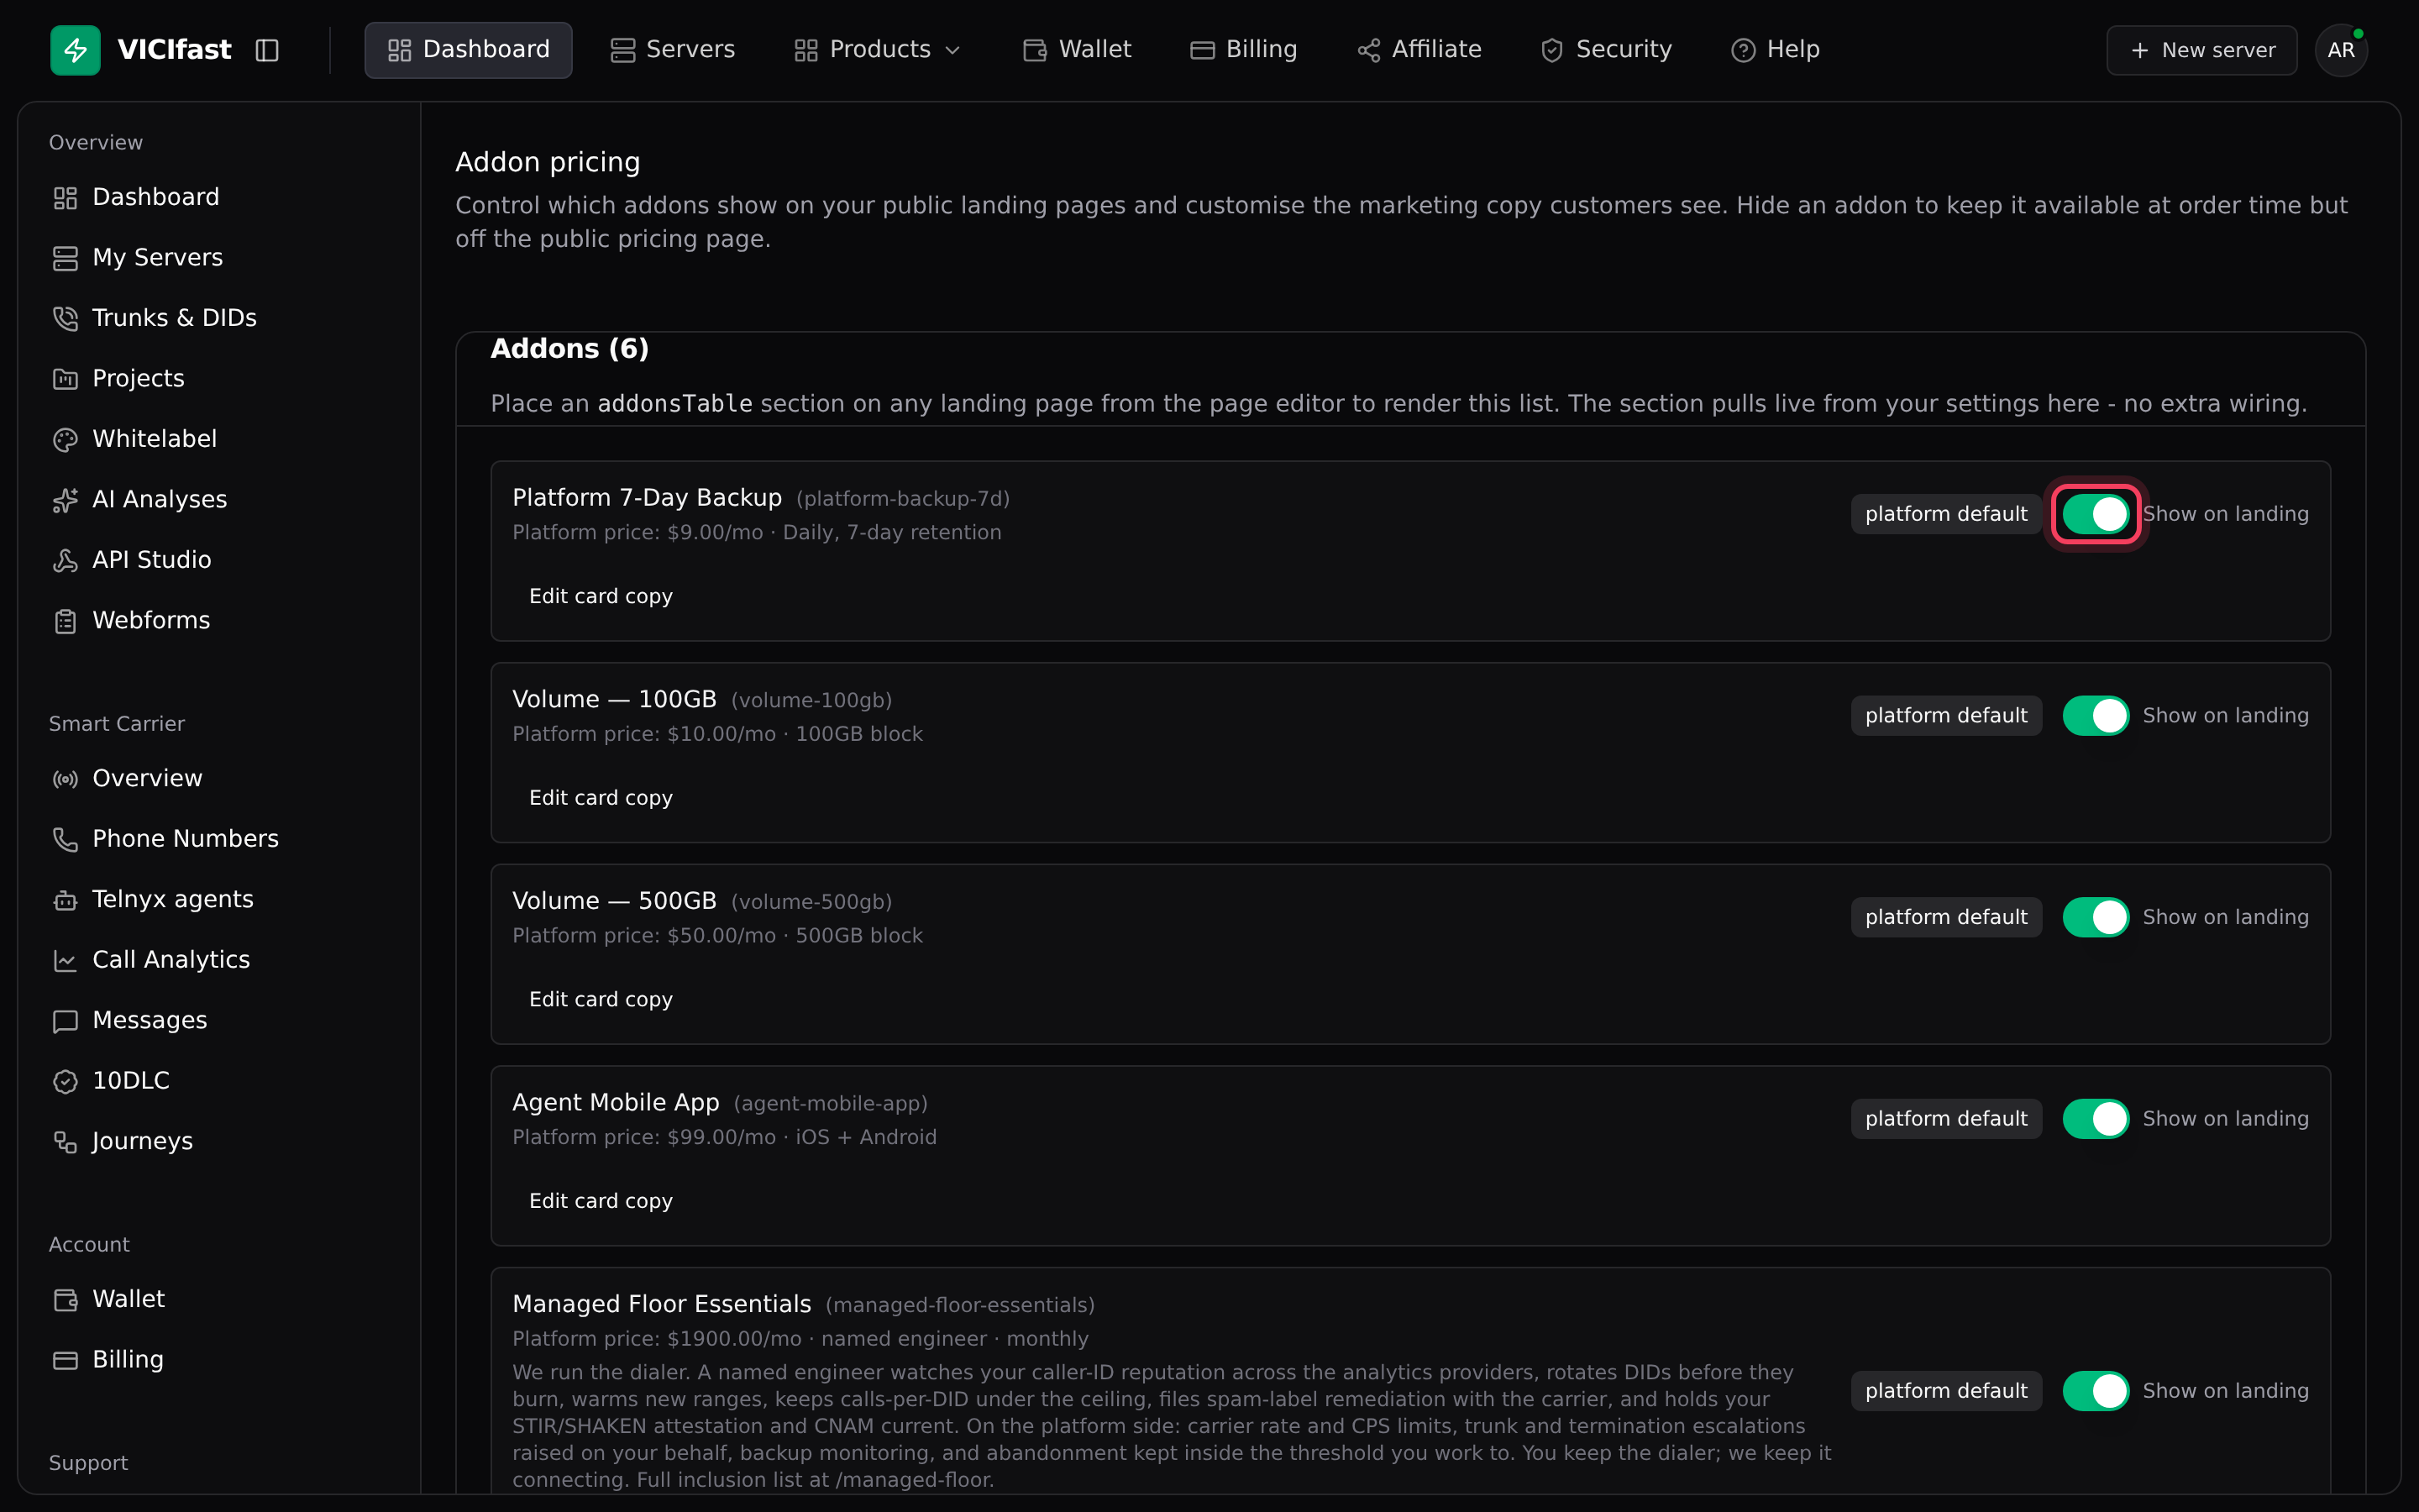Click the API Studio icon

[65, 560]
